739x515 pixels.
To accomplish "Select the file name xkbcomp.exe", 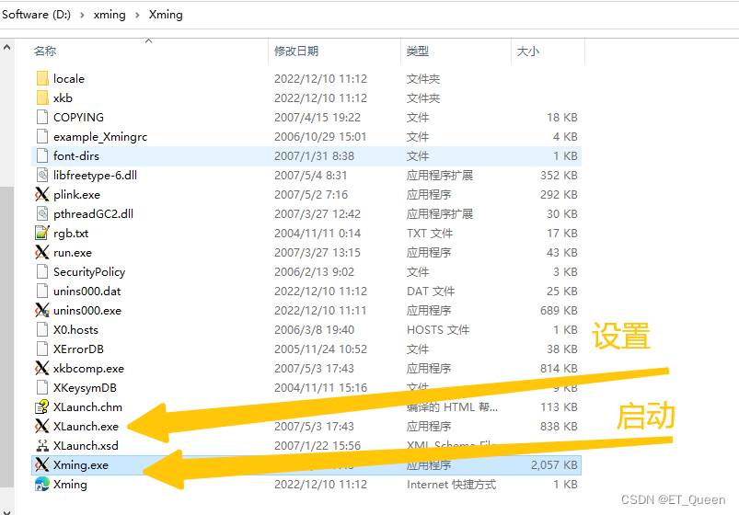I will coord(88,369).
